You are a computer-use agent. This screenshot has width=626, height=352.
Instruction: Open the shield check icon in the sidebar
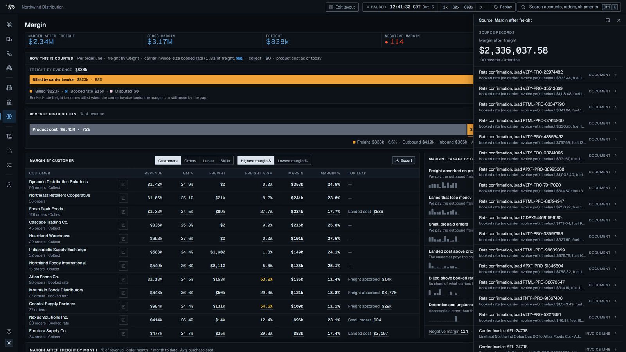(9, 185)
